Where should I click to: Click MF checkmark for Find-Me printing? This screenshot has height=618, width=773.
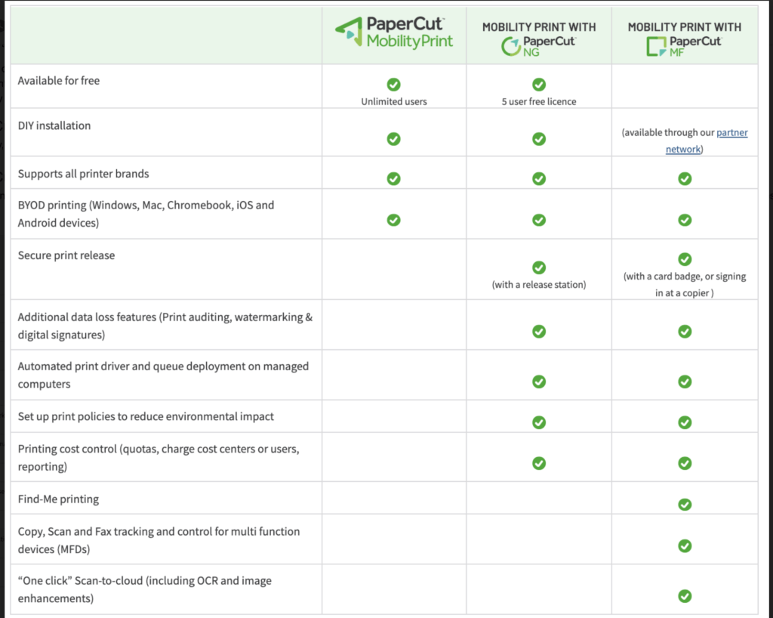click(x=685, y=505)
